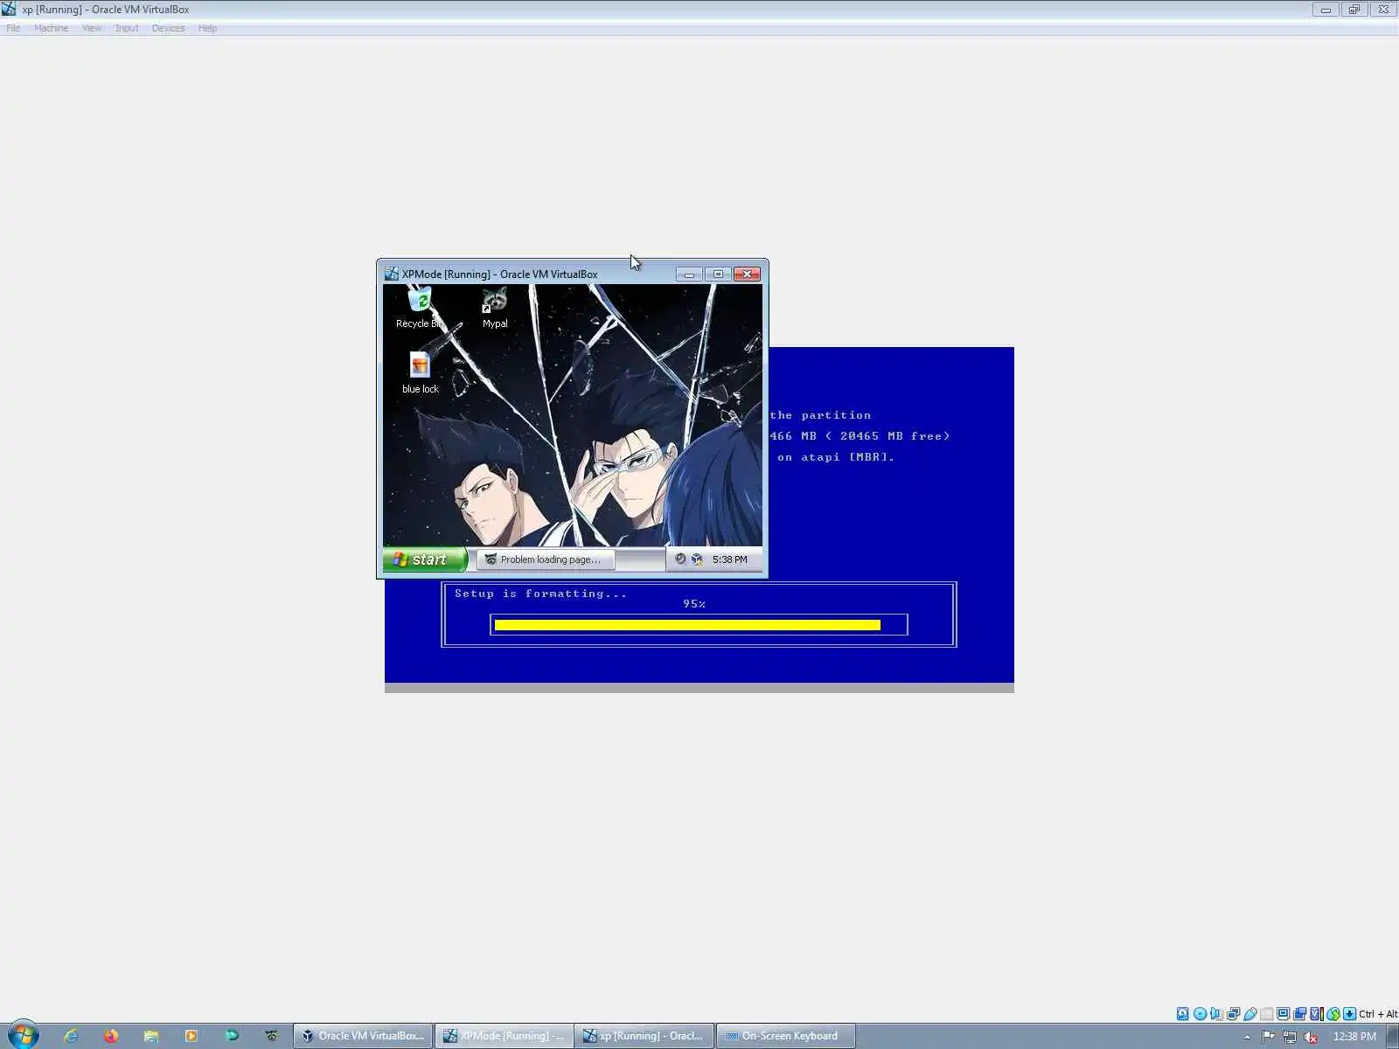Click the XP start button
Image resolution: width=1399 pixels, height=1049 pixels.
[425, 559]
